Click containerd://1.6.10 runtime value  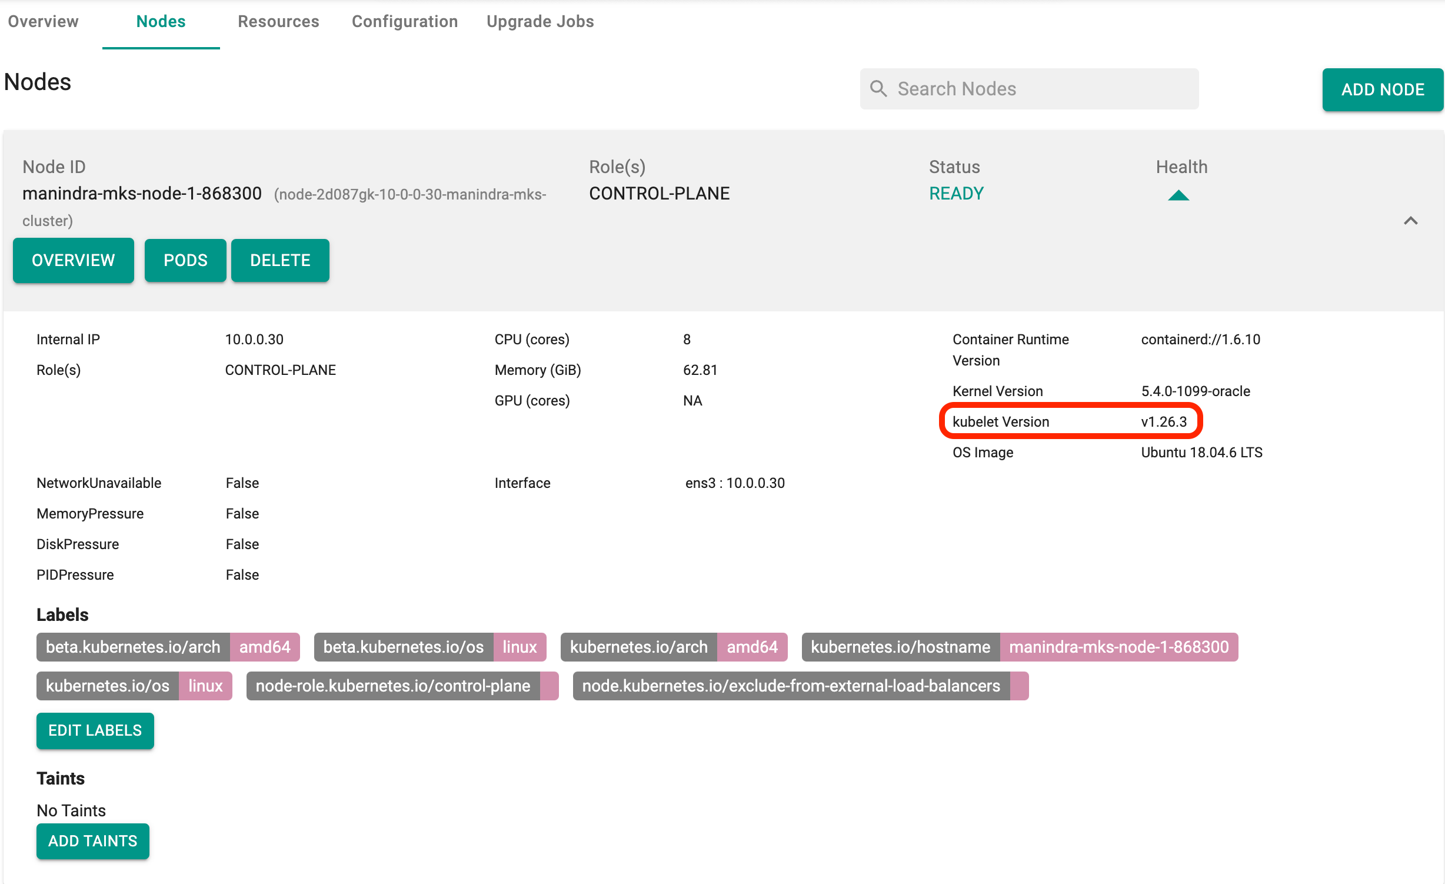(x=1201, y=340)
